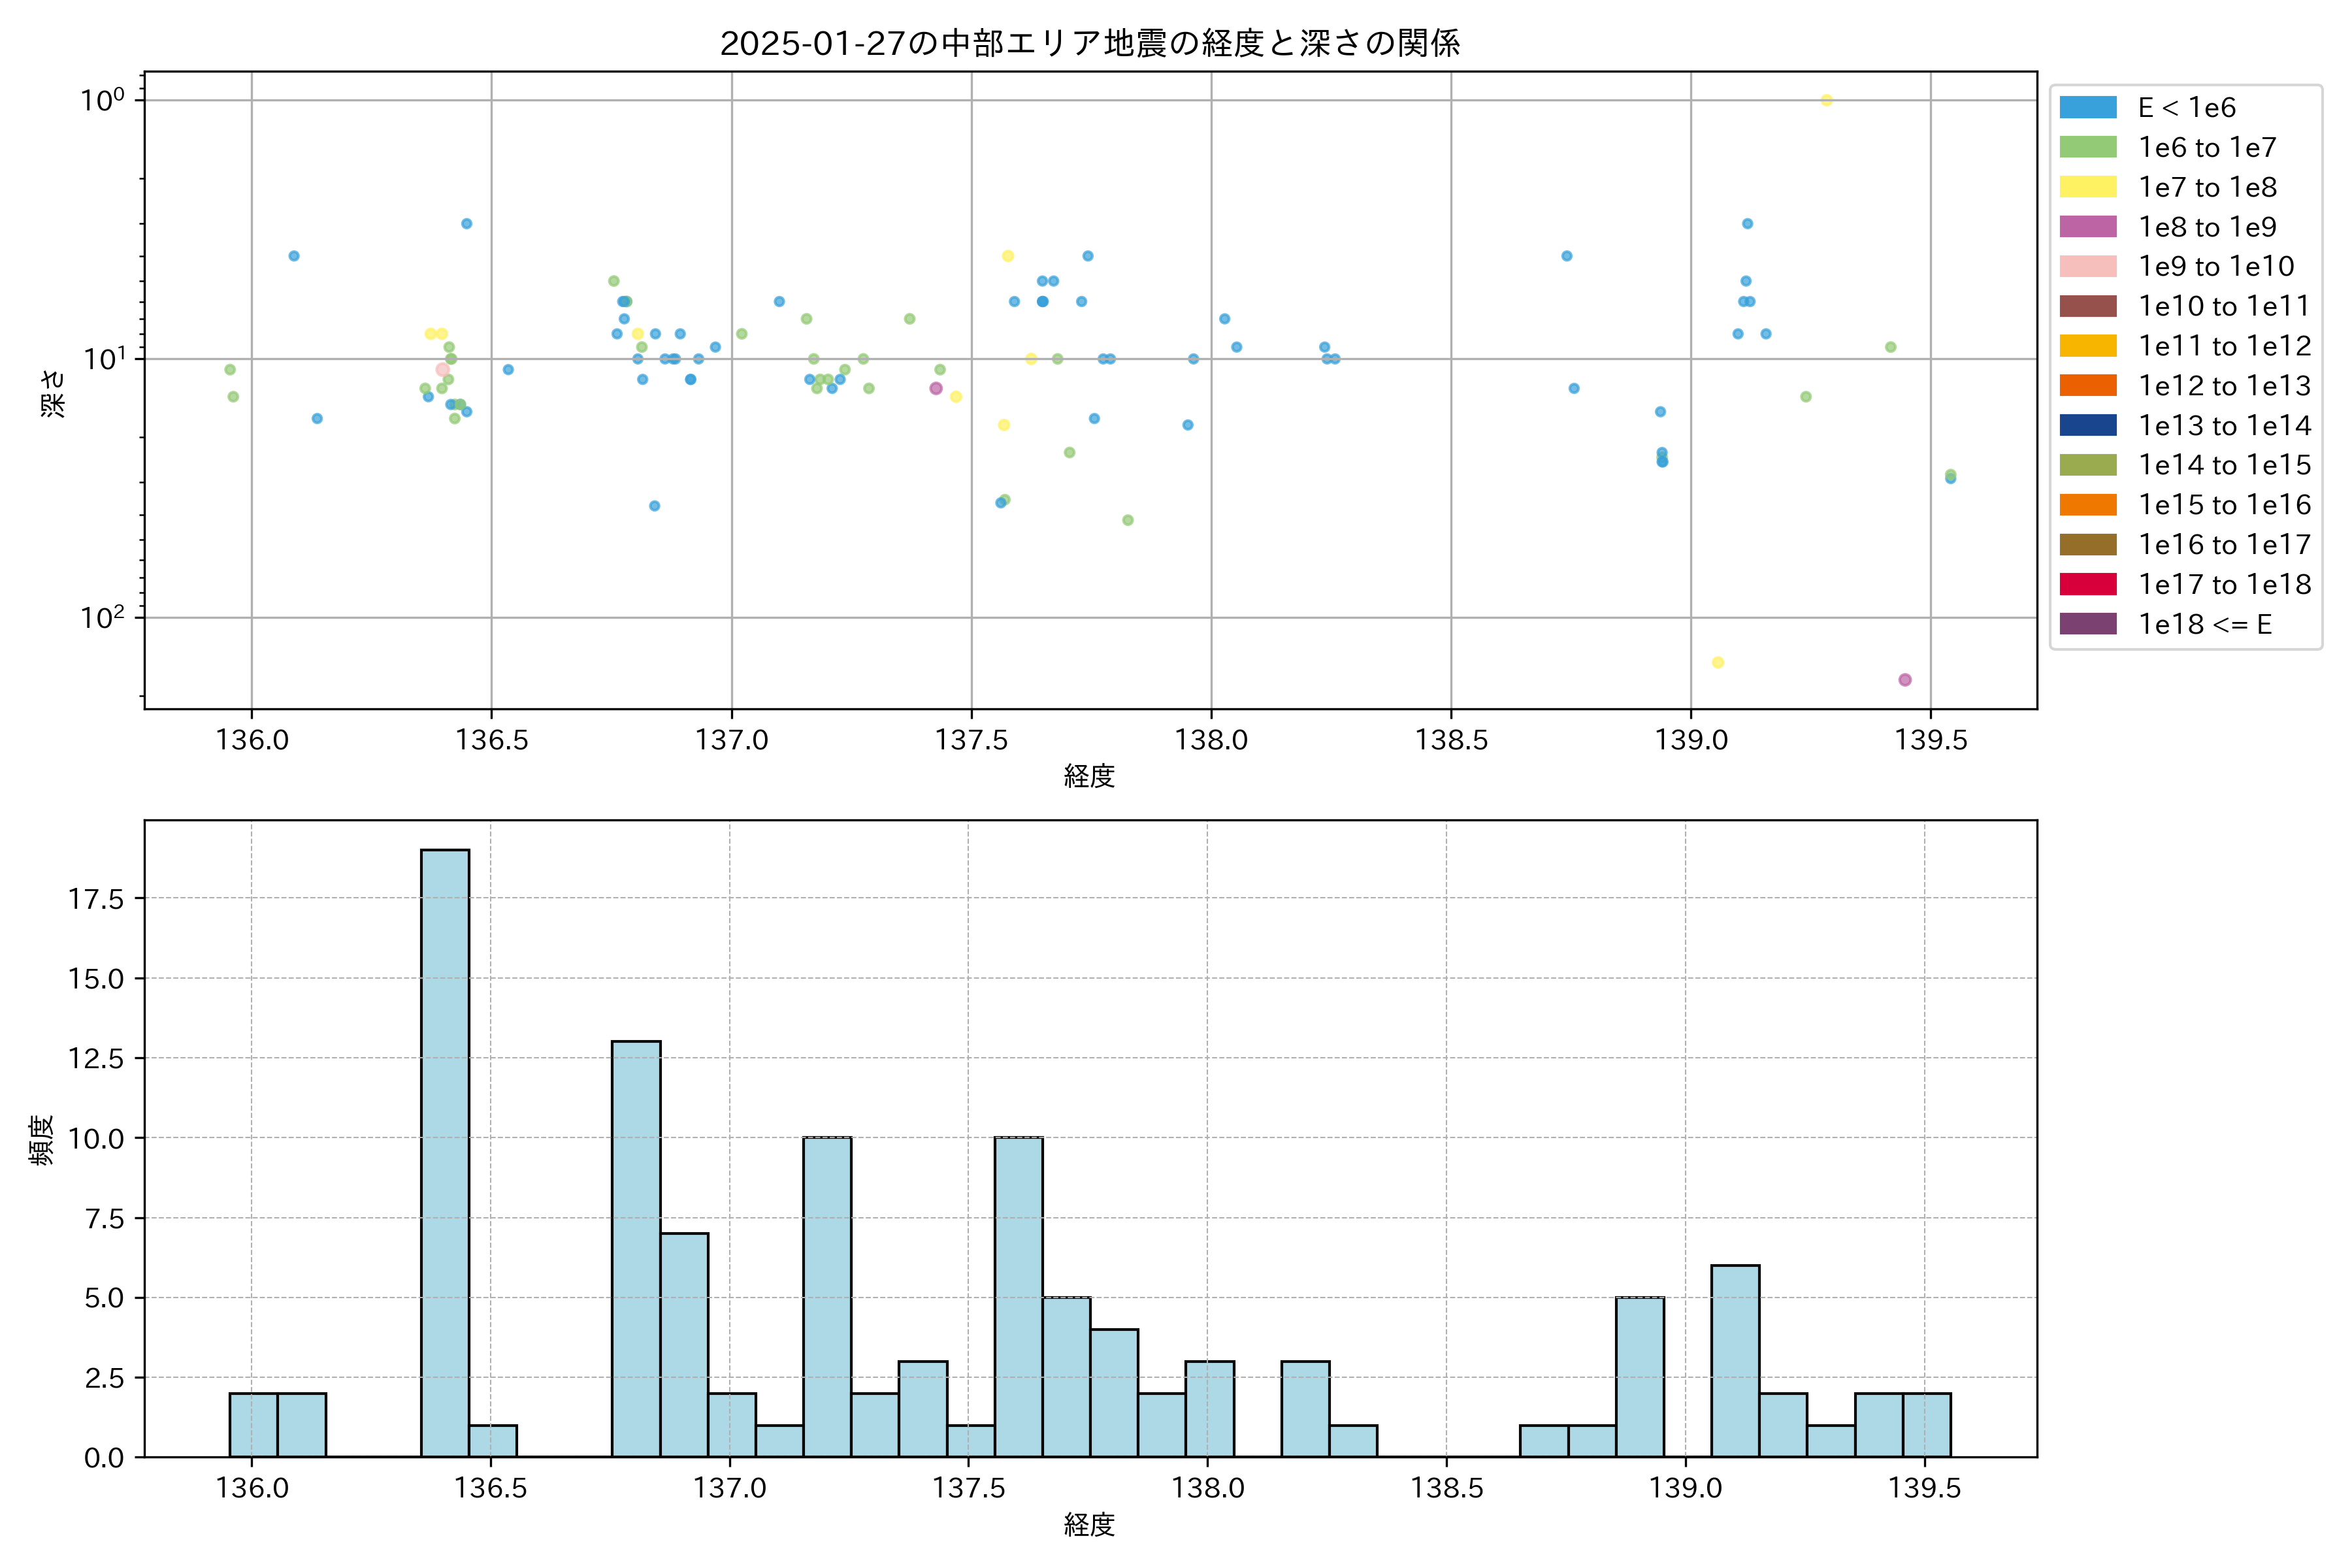
Task: Click the yellow point near longitude 139.05
Action: click(x=1718, y=662)
